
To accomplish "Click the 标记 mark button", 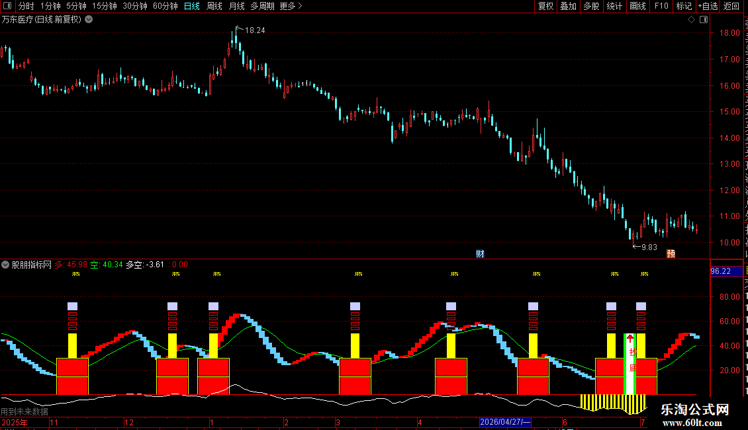I will 684,6.
